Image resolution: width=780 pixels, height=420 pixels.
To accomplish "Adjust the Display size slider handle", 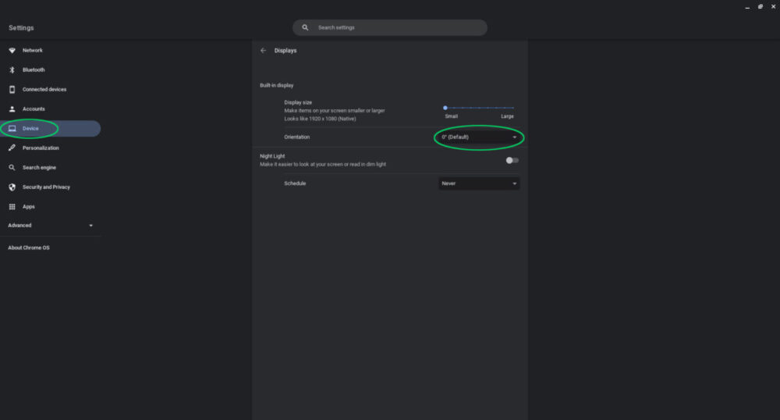I will coord(445,108).
